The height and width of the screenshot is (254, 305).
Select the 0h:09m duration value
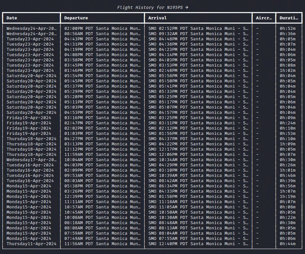(x=288, y=117)
